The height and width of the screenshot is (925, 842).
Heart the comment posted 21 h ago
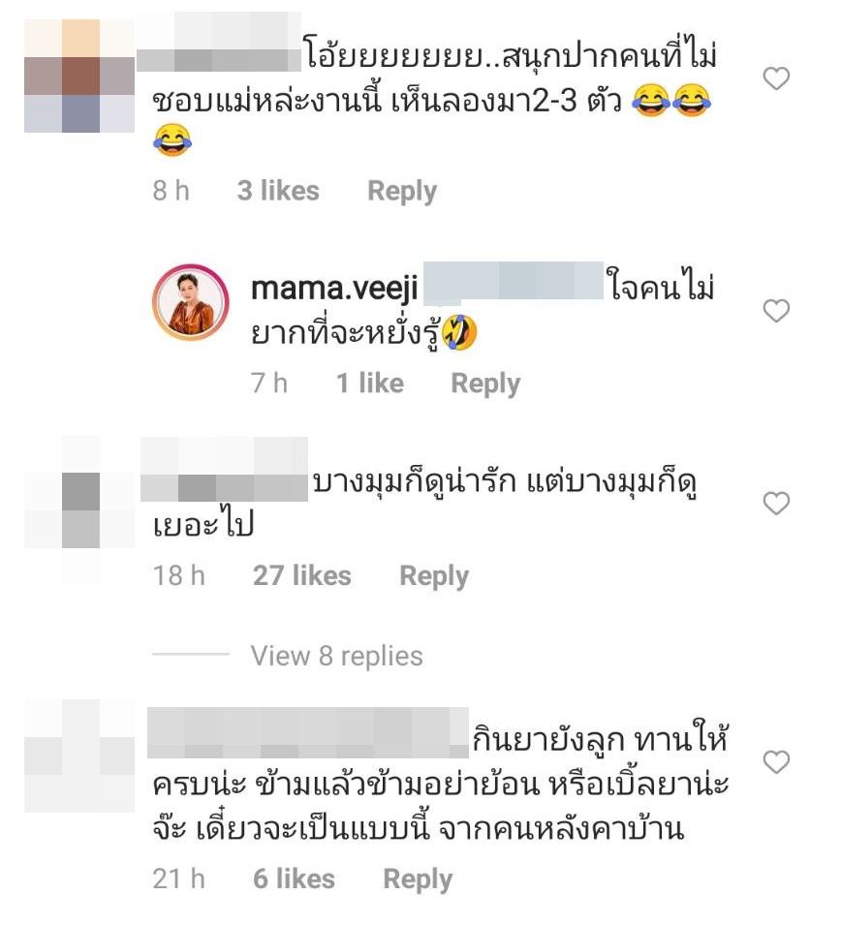(776, 761)
